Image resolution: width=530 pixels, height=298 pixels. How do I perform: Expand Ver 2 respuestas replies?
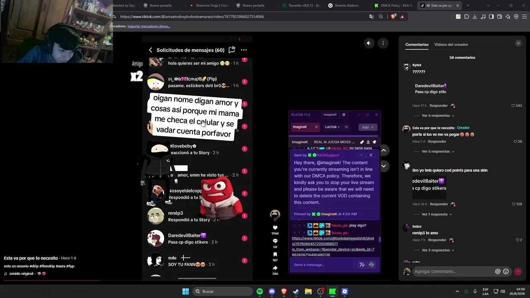[438, 250]
